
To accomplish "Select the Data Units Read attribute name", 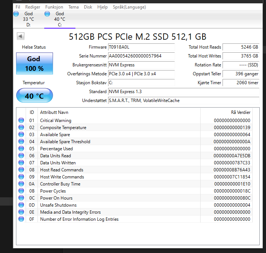I will click(55, 156).
